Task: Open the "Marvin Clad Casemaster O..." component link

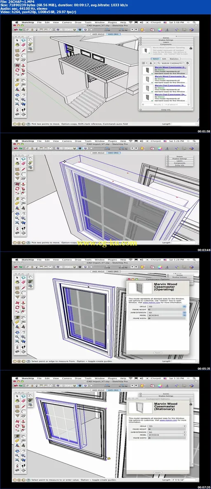Action: 171,95
